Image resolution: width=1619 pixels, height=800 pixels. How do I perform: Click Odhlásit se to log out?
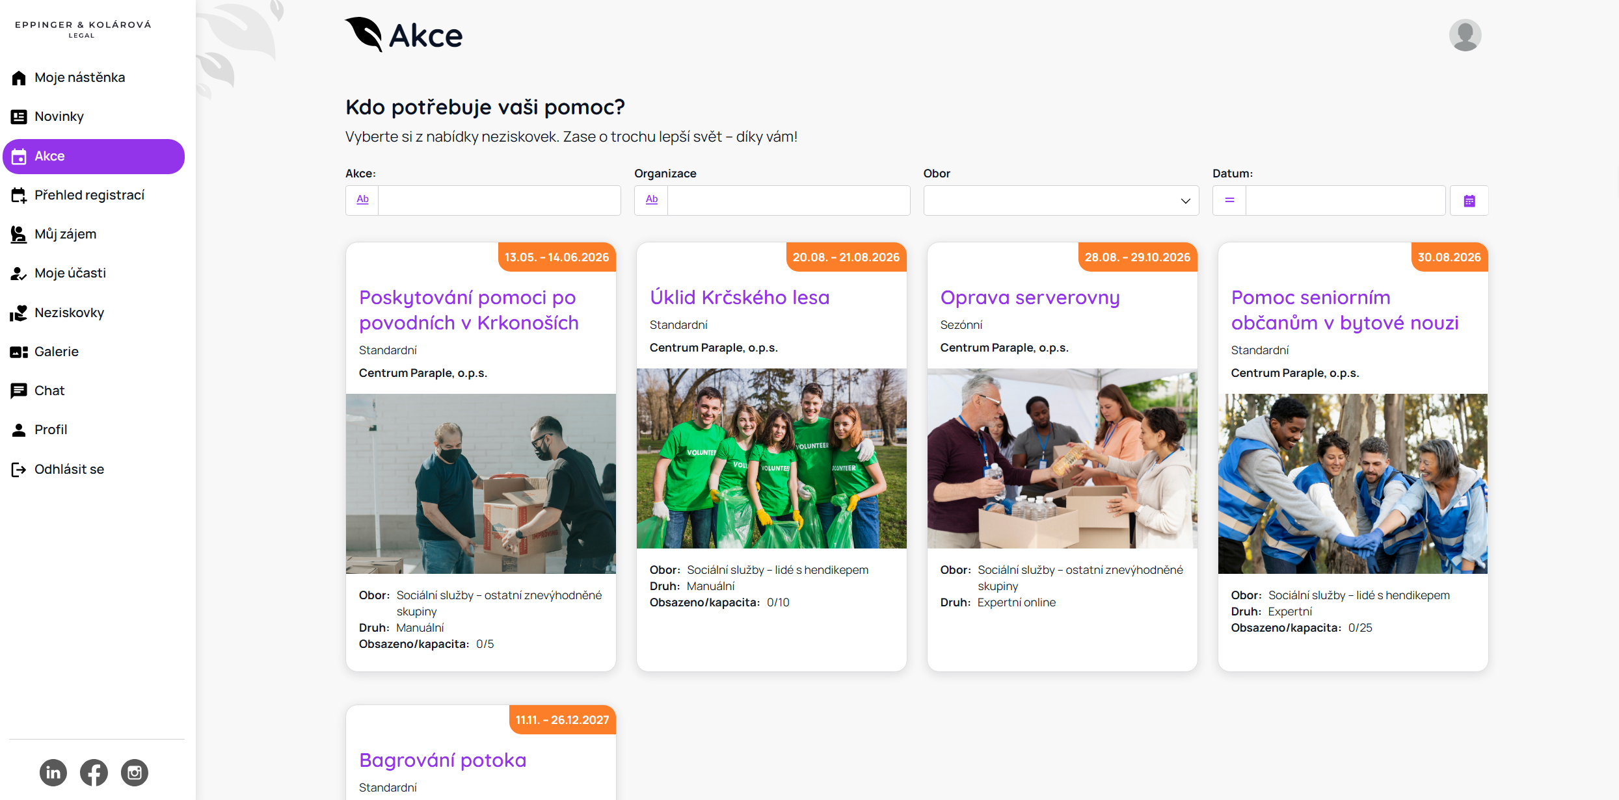point(69,469)
